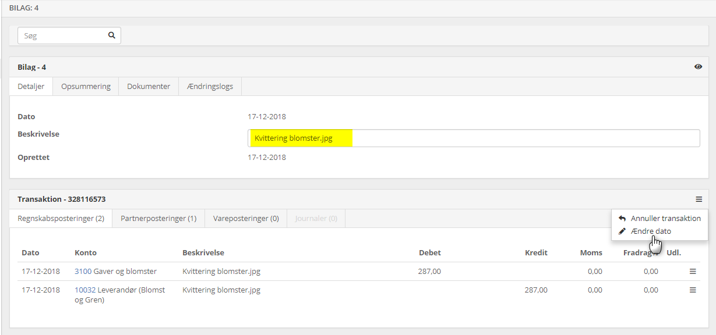Open row menu for Gaver og blomster
716x335 pixels.
coord(693,271)
